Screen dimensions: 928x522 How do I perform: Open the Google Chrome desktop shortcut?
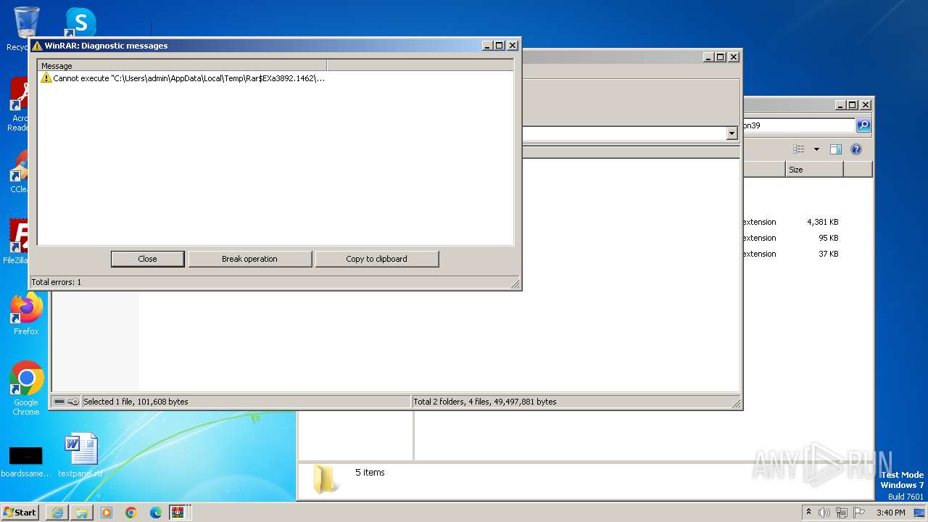click(x=26, y=388)
